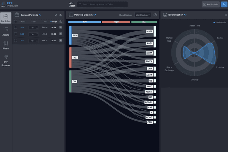Select the AAPL holding label
The image size is (228, 152).
pos(149,43)
